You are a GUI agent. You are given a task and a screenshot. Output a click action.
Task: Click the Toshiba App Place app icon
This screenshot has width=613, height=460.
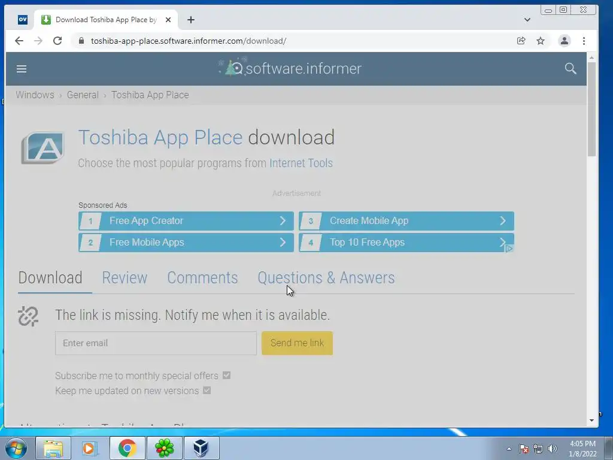click(x=43, y=147)
